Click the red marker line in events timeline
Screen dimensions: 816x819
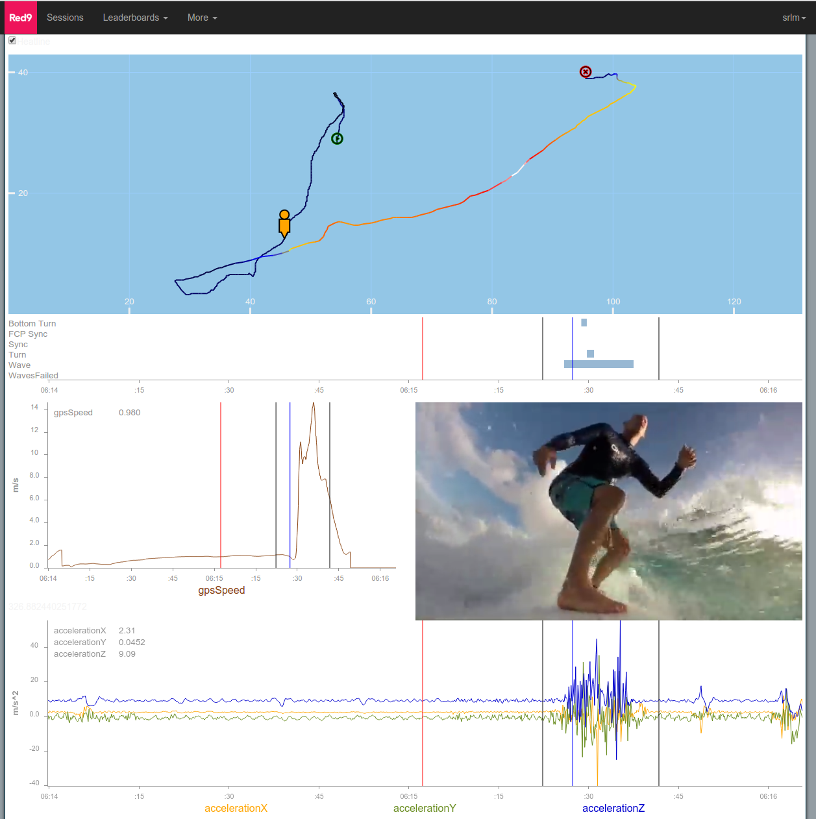[x=423, y=348]
